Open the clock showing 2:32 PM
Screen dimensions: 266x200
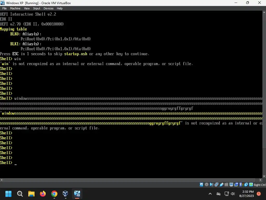(247, 194)
